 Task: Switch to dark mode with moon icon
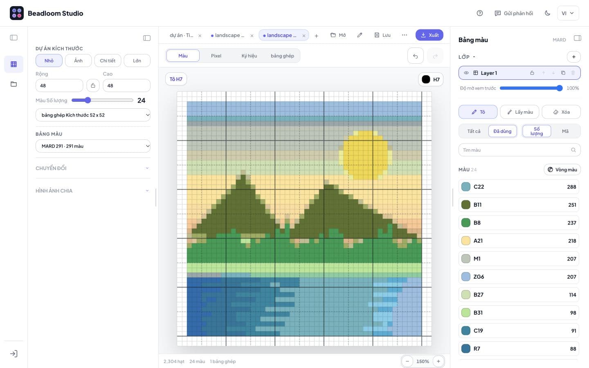(547, 13)
